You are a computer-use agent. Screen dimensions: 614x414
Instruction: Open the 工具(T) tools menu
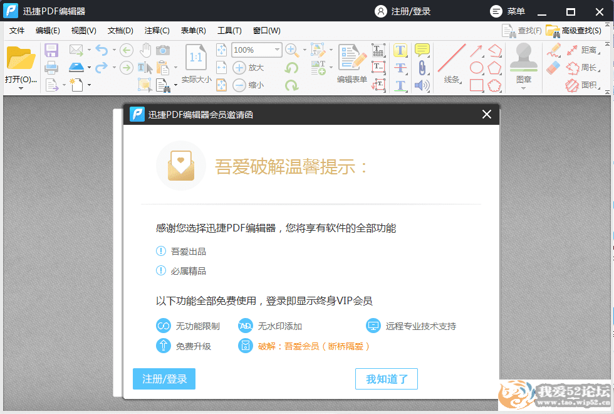tap(229, 31)
